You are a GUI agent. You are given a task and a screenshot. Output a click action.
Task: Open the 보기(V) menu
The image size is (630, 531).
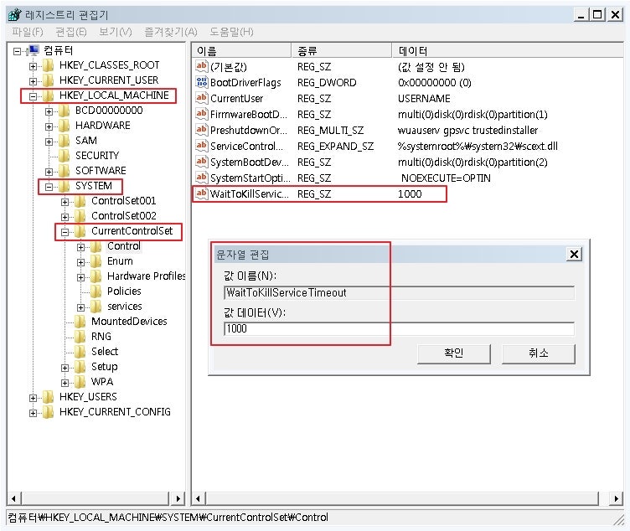(116, 32)
